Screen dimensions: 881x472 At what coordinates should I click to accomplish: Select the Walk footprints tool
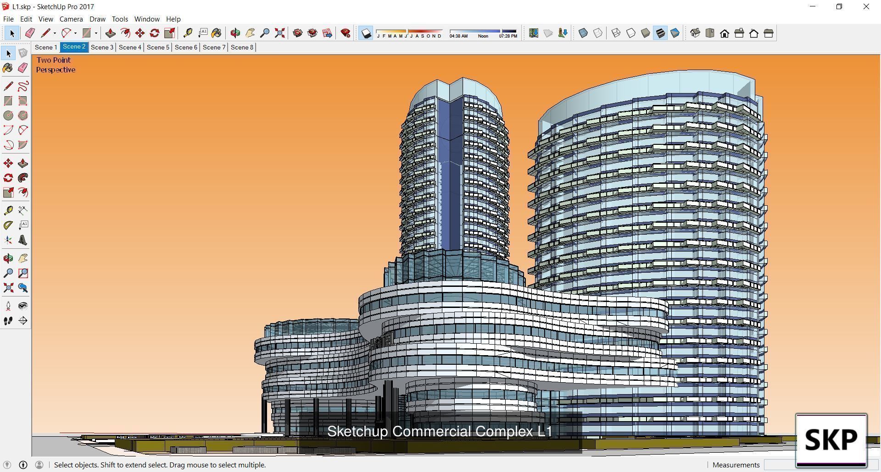[x=8, y=321]
